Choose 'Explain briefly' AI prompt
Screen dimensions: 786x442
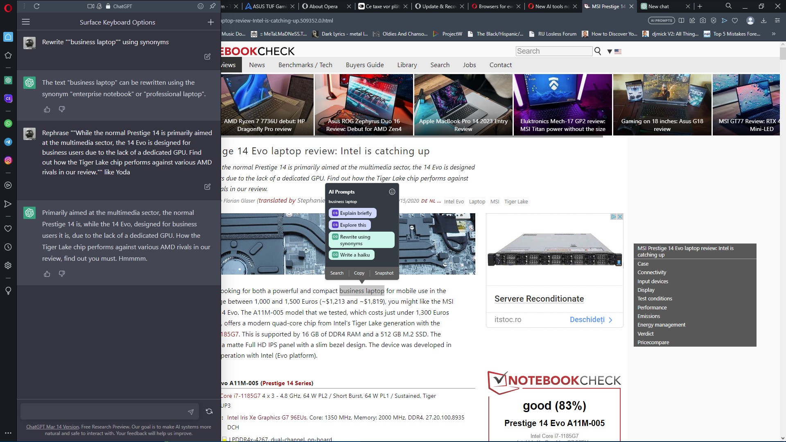click(352, 213)
